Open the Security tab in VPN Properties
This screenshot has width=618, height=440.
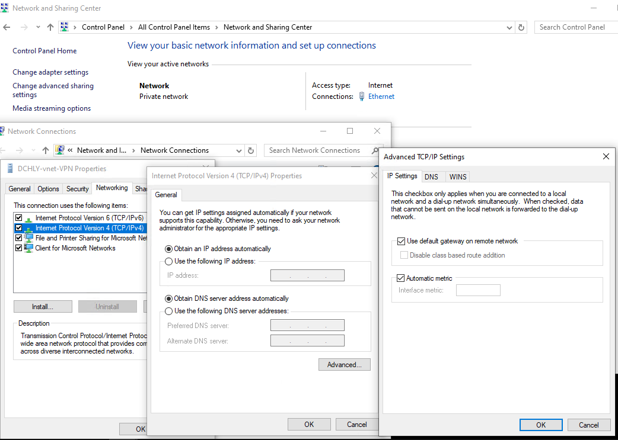point(77,189)
